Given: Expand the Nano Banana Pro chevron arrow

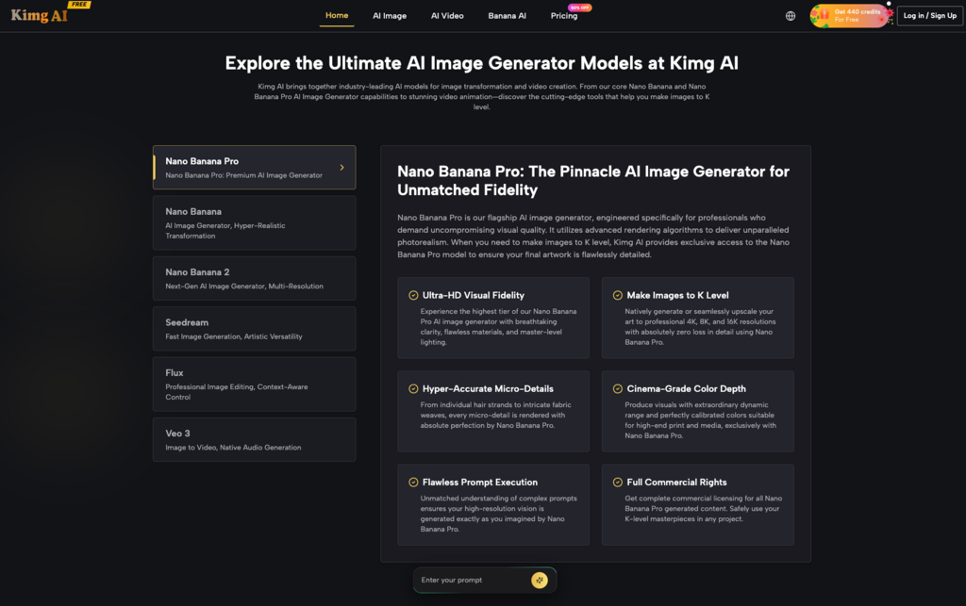Looking at the screenshot, I should click(341, 168).
